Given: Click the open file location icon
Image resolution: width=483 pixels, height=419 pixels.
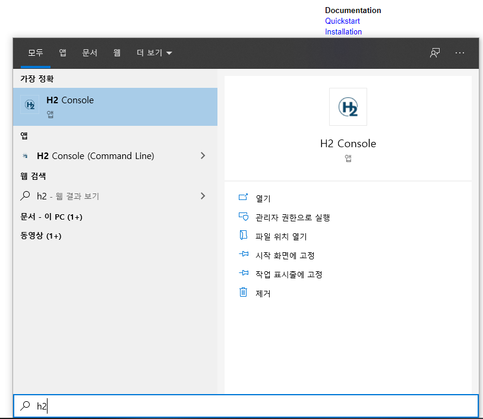Looking at the screenshot, I should click(x=244, y=235).
